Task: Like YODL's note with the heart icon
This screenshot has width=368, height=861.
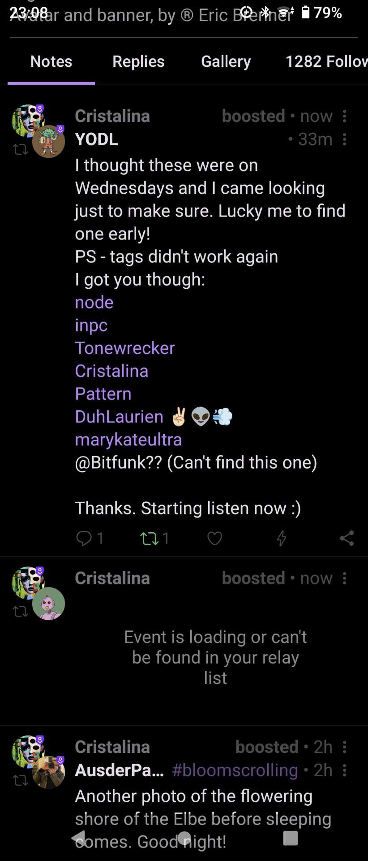Action: coord(215,538)
